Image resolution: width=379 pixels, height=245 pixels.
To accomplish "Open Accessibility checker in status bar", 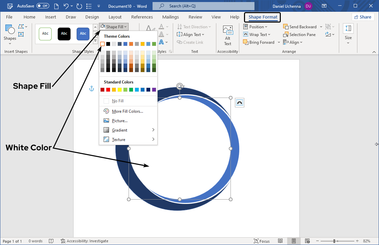I will pyautogui.click(x=84, y=241).
